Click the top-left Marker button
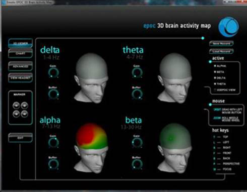Screen dimensions: 247x192 click(16, 106)
